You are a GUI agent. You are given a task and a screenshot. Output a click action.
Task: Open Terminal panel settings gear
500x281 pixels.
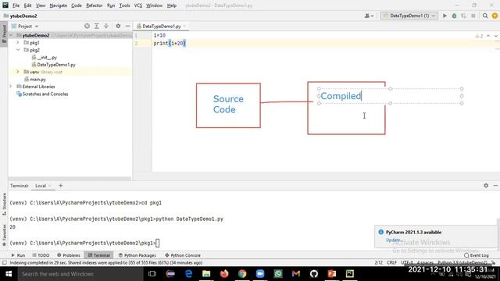click(486, 185)
